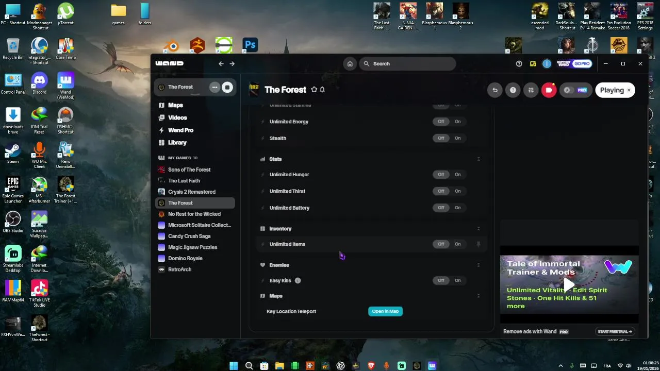Show hidden system tray icons chevron
The height and width of the screenshot is (371, 660).
tap(560, 366)
